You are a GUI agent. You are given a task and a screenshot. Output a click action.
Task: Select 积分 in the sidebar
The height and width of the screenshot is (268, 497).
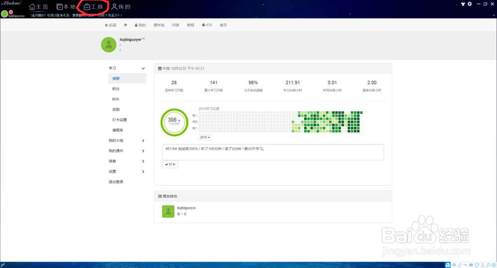click(116, 89)
